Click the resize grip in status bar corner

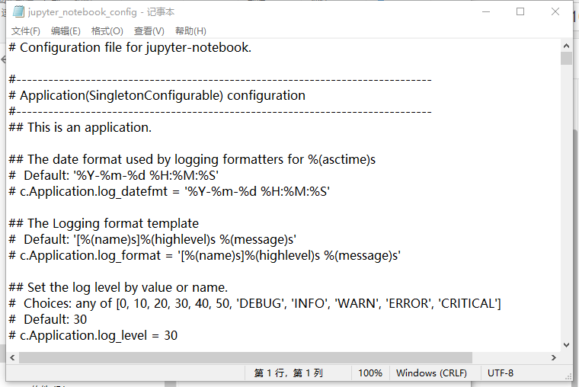(568, 376)
